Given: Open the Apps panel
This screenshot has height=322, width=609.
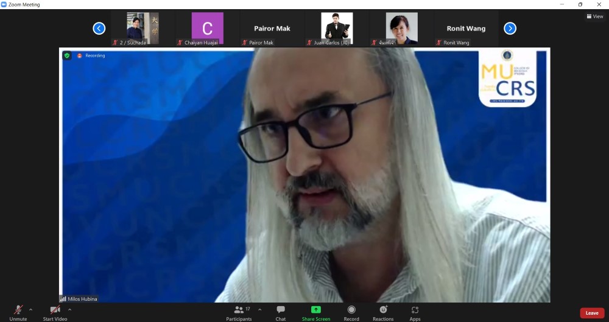Looking at the screenshot, I should [415, 312].
